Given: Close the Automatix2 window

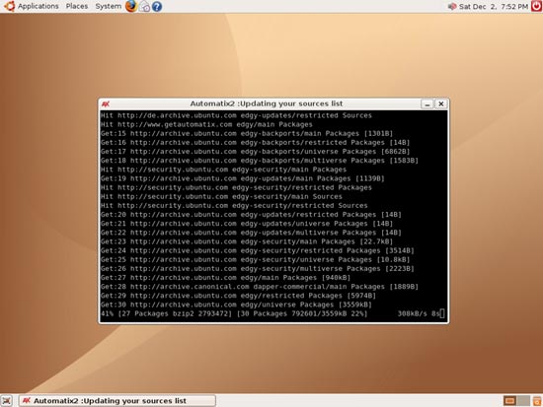Looking at the screenshot, I should tap(441, 103).
